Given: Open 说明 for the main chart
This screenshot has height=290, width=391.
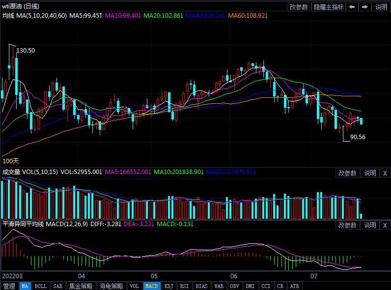Looking at the screenshot, I should tap(381, 7).
